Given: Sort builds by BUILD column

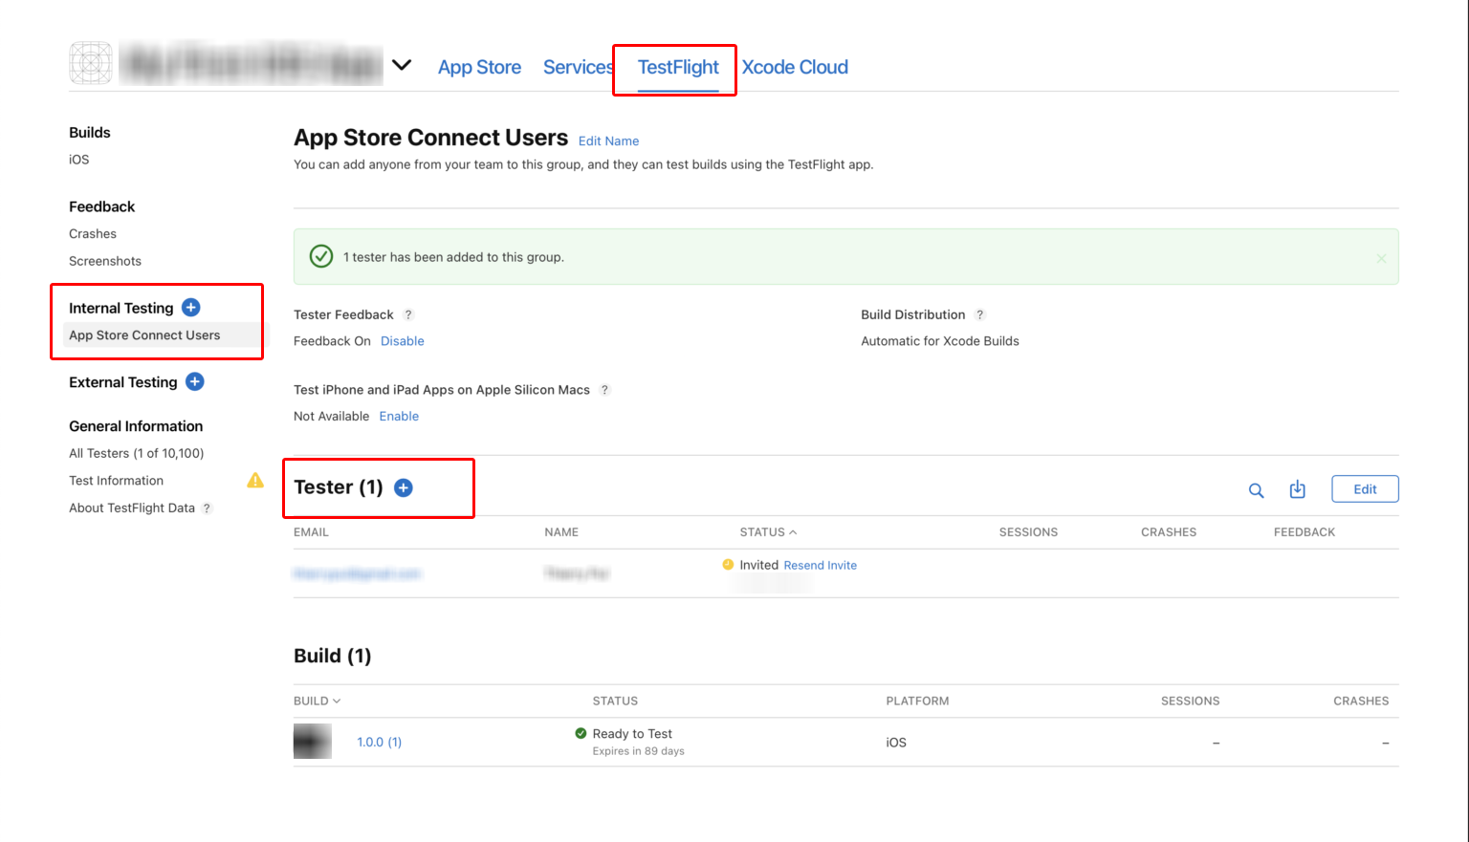Looking at the screenshot, I should point(317,701).
